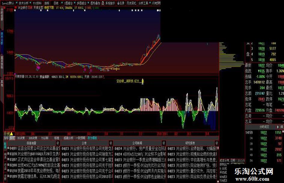Click the 研究报告 panel header
Screen dimensions: 284x183
click(190, 143)
